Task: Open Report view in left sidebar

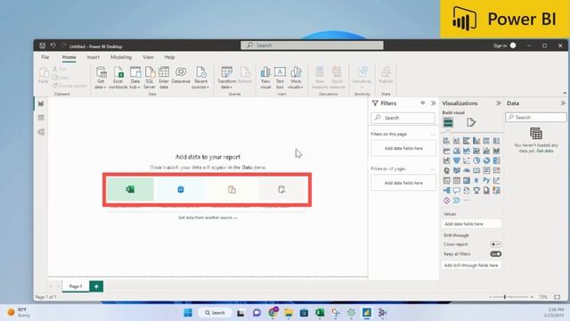Action: (41, 103)
